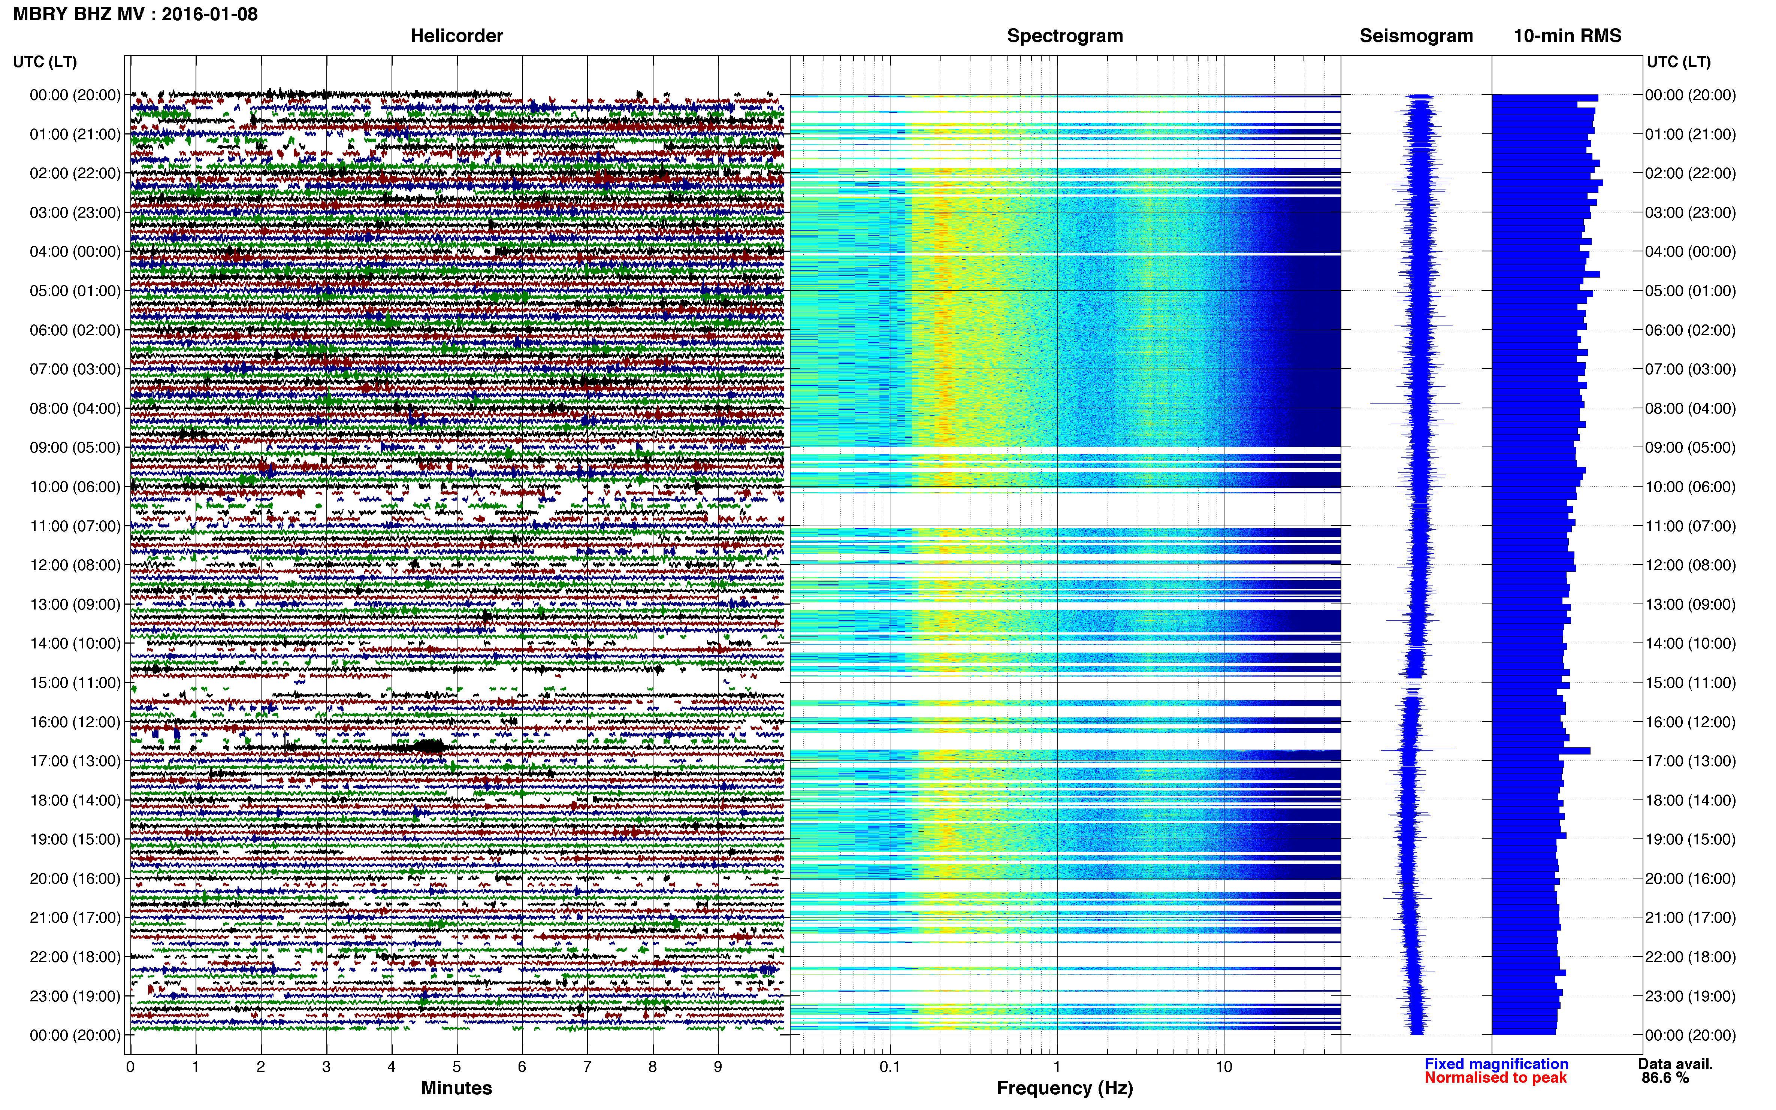Select the Seismogram panel heading
Screen dimensions: 1776x1110
point(1416,35)
